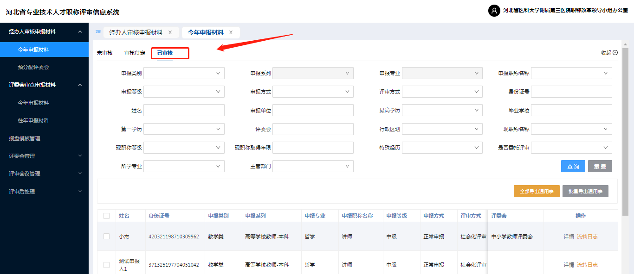Open 流转日志 for 小杰
634x274 pixels.
[587, 237]
